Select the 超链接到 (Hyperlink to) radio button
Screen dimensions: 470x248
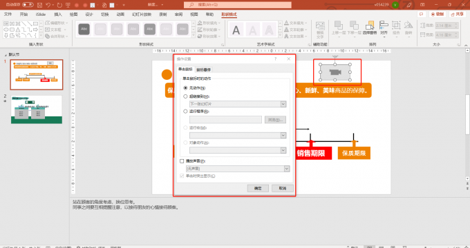185,96
